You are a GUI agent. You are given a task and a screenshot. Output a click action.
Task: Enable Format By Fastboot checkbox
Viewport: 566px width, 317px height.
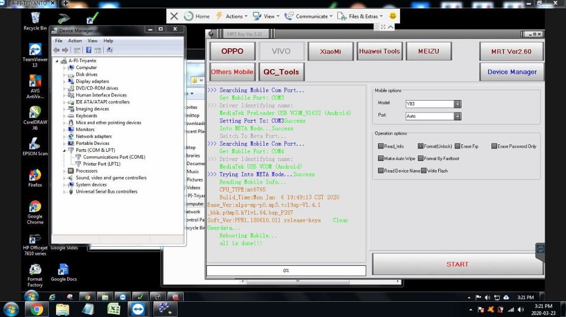(x=420, y=158)
